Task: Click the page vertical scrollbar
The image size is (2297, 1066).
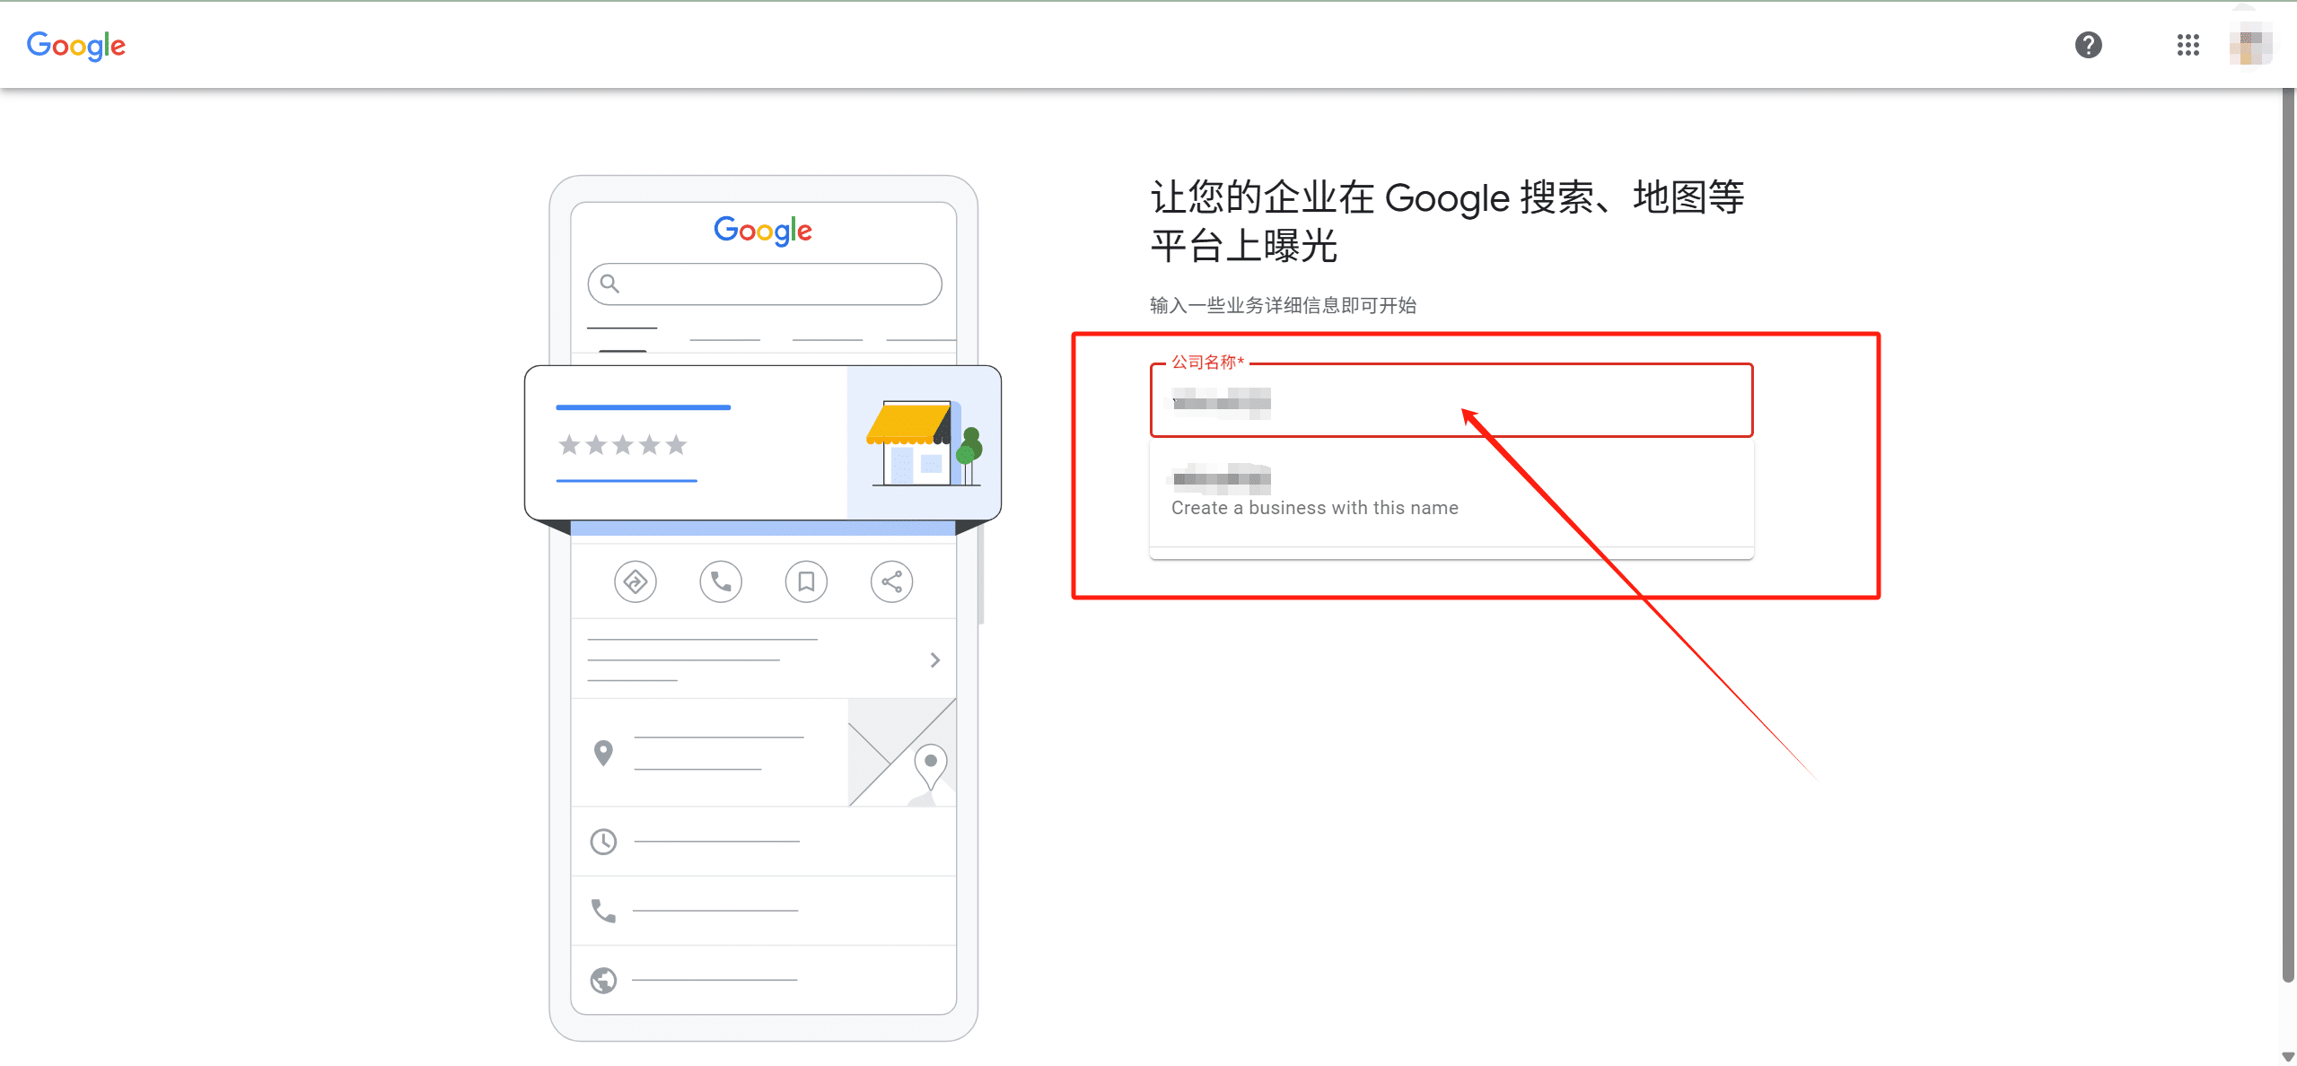Action: (2288, 534)
